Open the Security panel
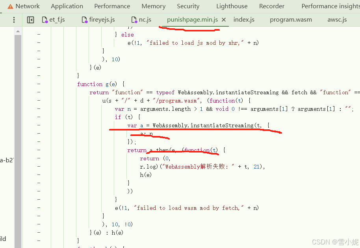 188,6
